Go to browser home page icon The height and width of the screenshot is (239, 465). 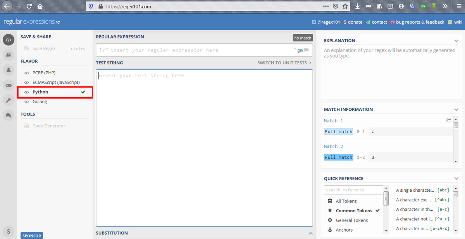[x=40, y=6]
